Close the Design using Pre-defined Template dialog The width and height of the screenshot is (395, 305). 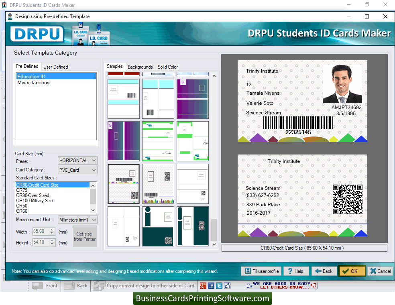(385, 16)
